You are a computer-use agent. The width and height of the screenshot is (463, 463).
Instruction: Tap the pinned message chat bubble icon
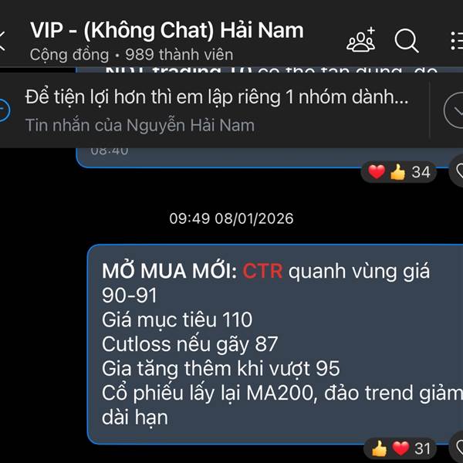5,110
